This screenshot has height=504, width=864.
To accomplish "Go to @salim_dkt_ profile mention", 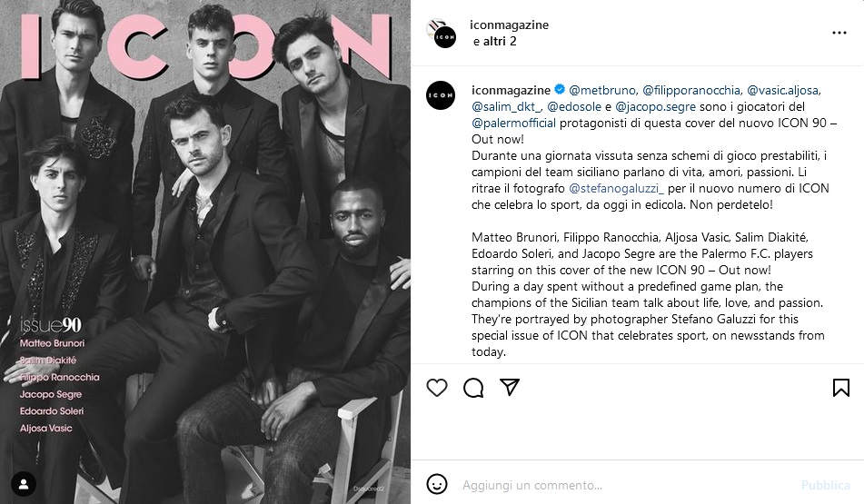I will (507, 106).
